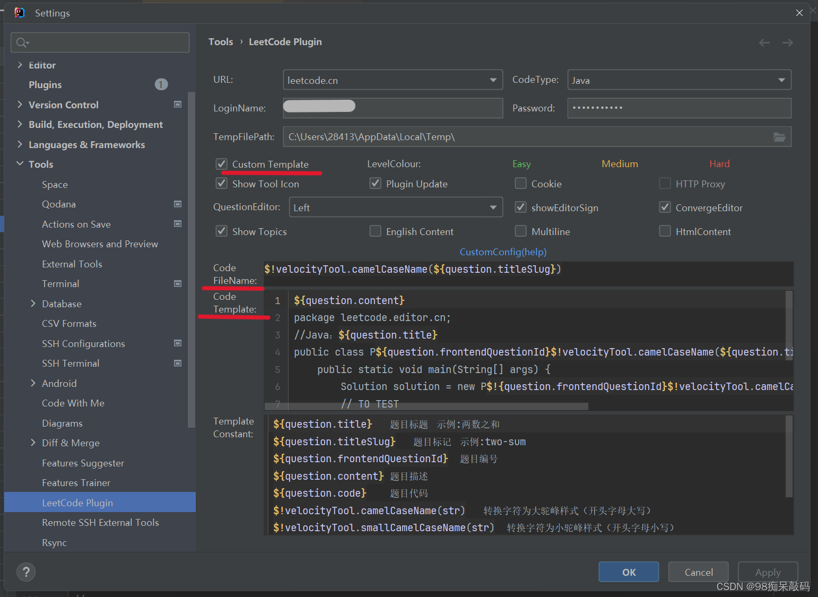This screenshot has height=597, width=818.
Task: Click the project-level icon beside Actions on Save
Action: pos(178,224)
